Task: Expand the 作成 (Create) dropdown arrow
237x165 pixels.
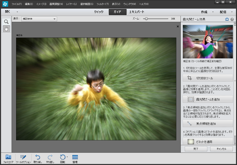Action: 213,12
